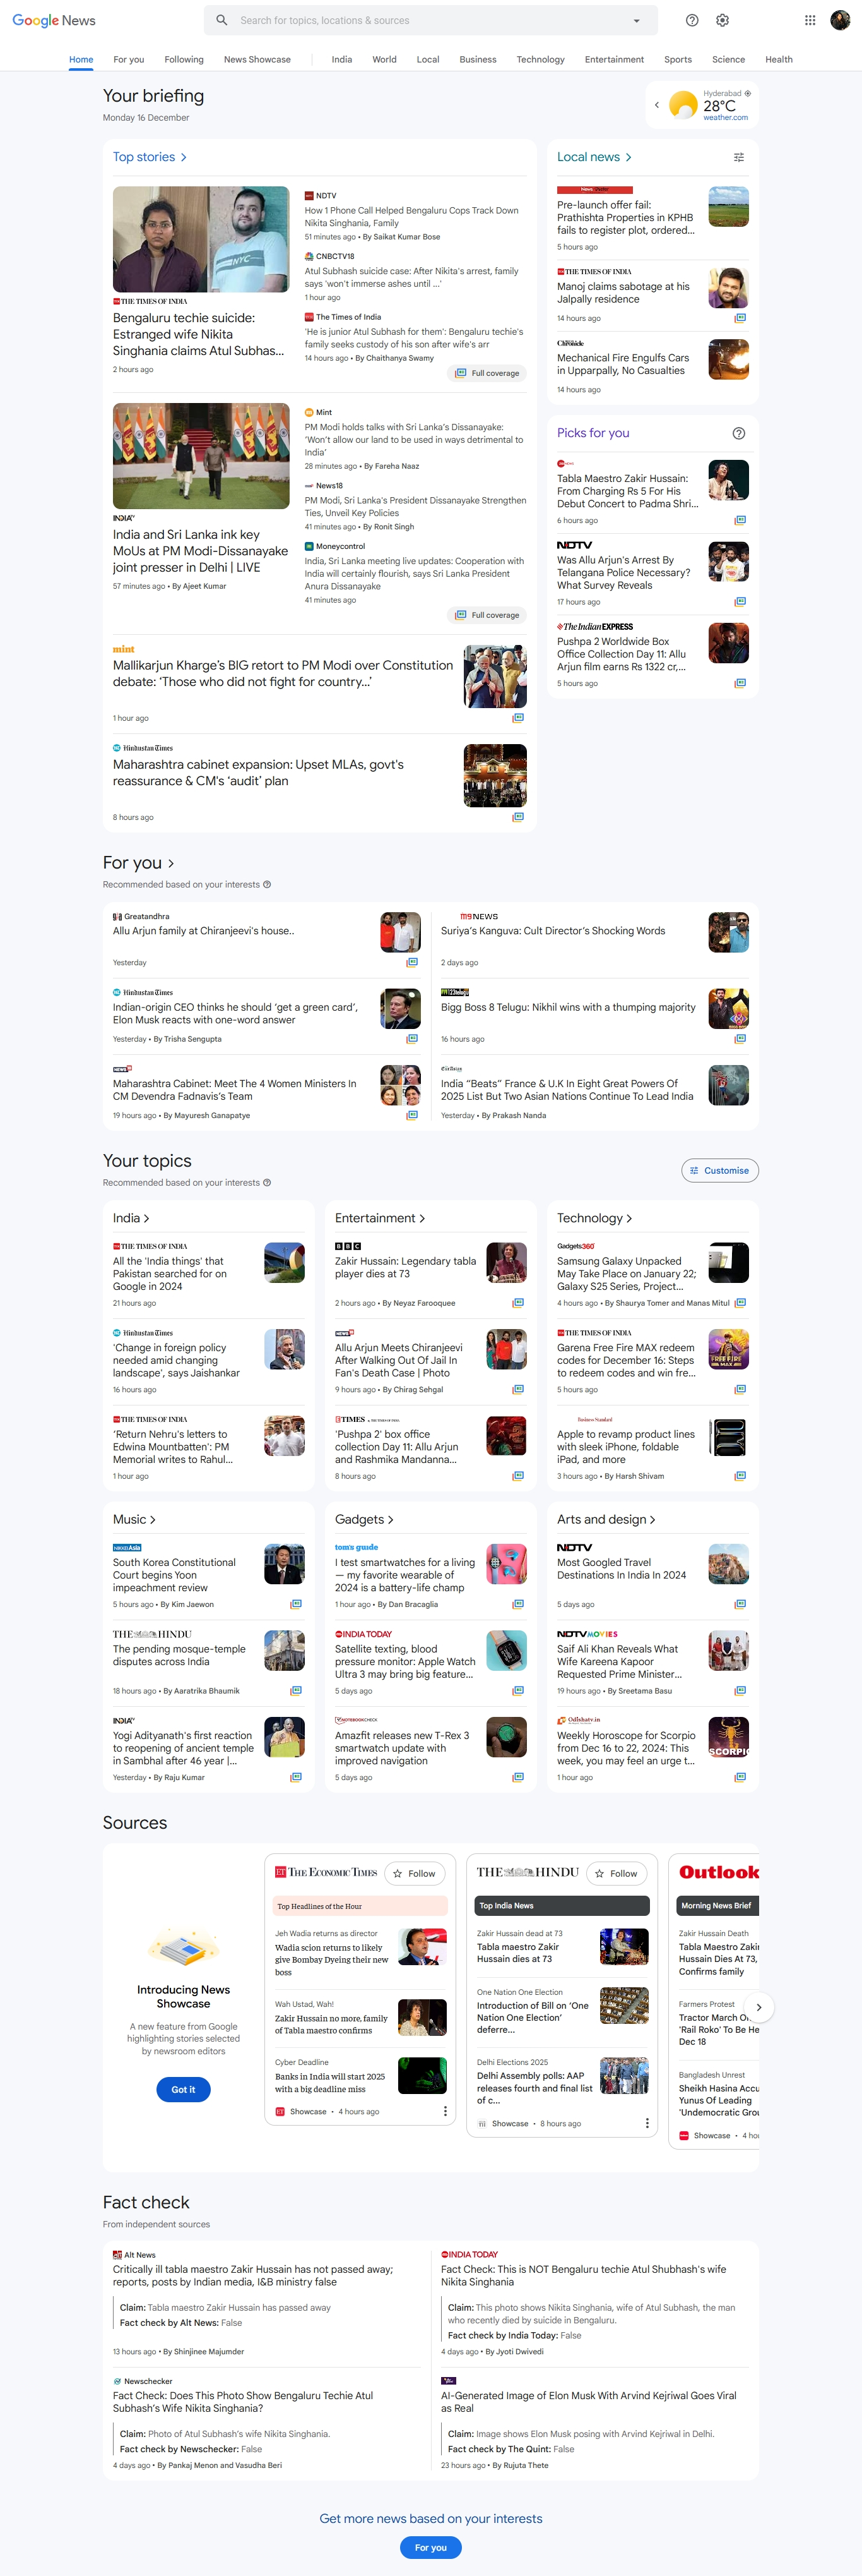862x2576 pixels.
Task: Show previous weather with left chevron
Action: coord(656,104)
